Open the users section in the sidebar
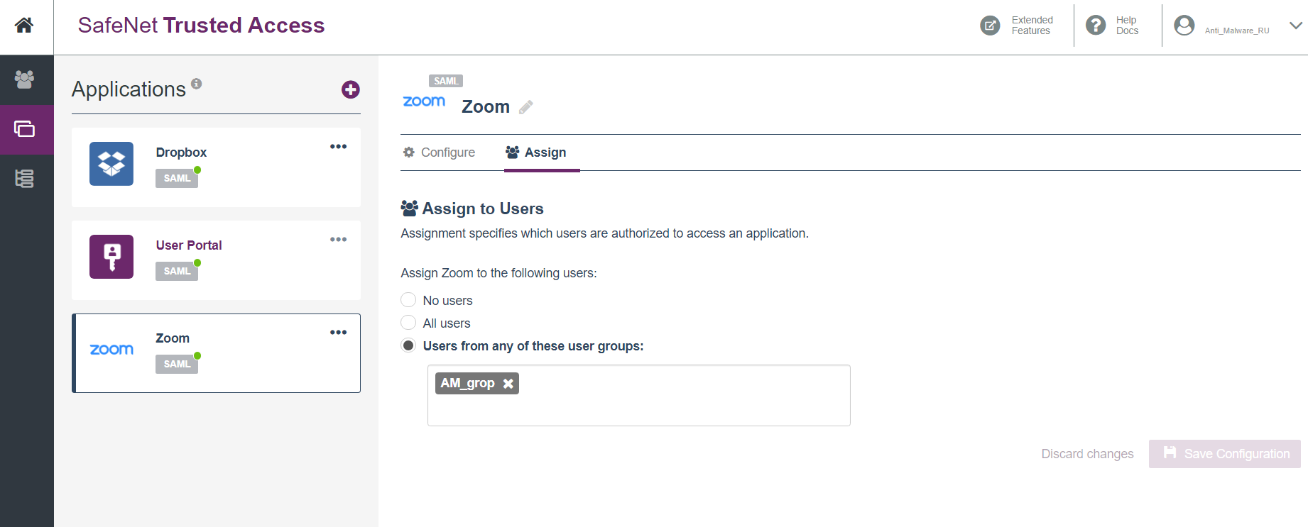This screenshot has width=1308, height=527. (x=24, y=79)
